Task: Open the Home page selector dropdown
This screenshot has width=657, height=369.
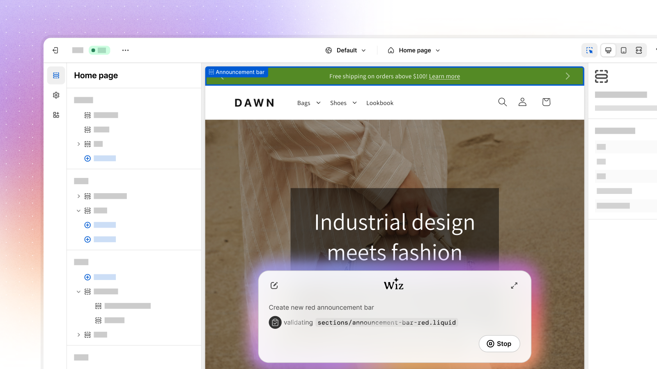Action: click(x=413, y=50)
